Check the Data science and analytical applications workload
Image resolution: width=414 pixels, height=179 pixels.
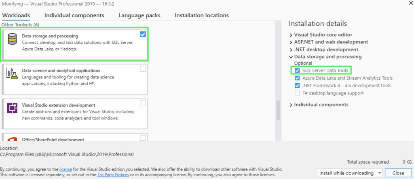tap(143, 69)
